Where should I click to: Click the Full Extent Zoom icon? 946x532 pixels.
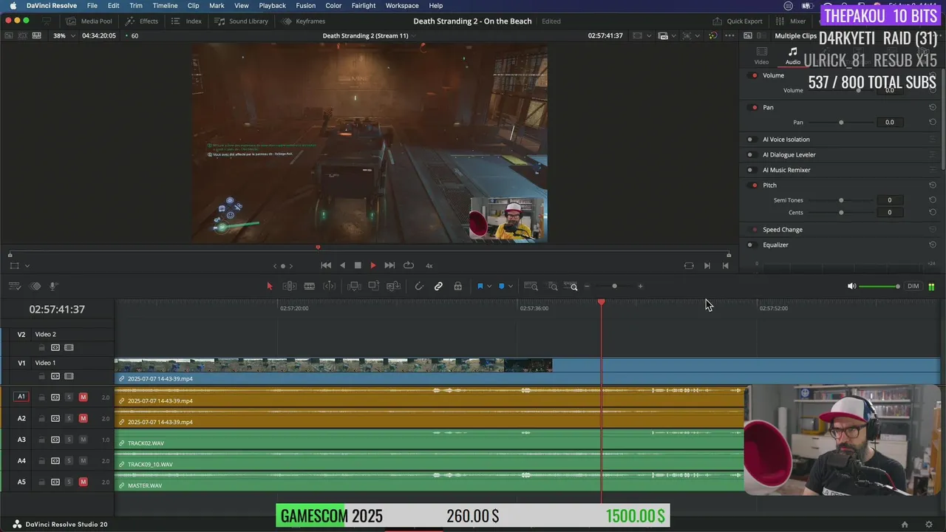click(x=531, y=286)
